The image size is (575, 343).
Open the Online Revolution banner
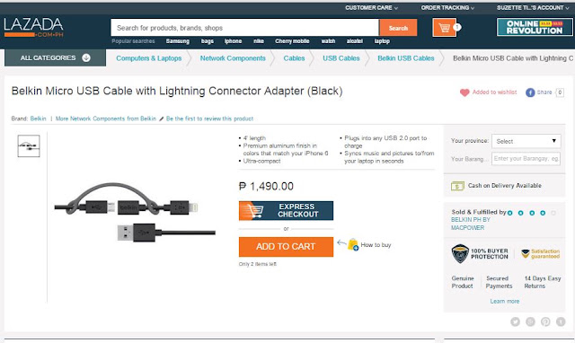pos(535,27)
